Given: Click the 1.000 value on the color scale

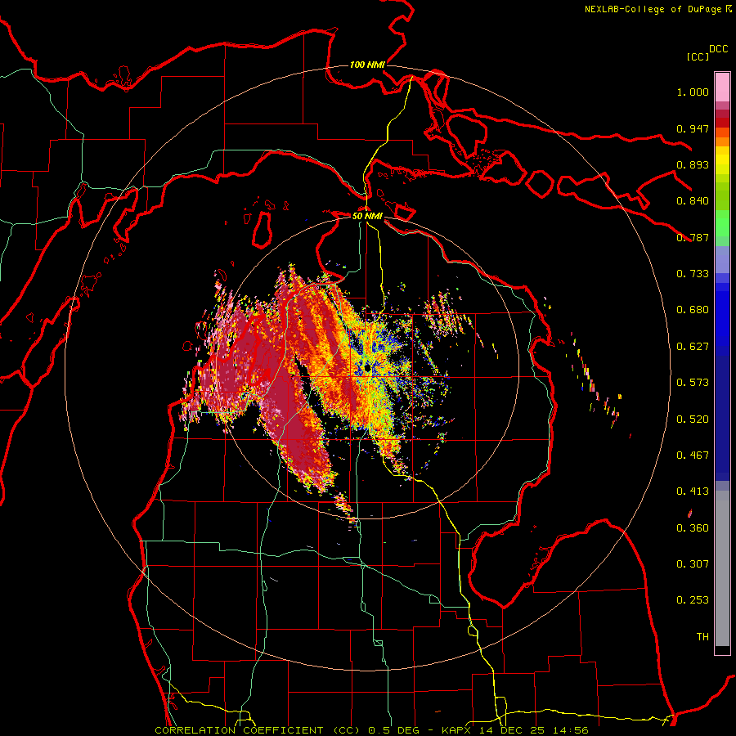Looking at the screenshot, I should pos(693,92).
